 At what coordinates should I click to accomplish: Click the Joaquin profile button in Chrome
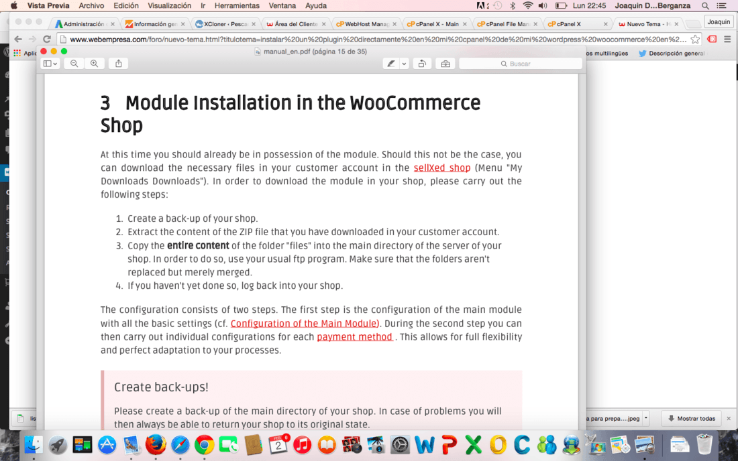pyautogui.click(x=719, y=21)
